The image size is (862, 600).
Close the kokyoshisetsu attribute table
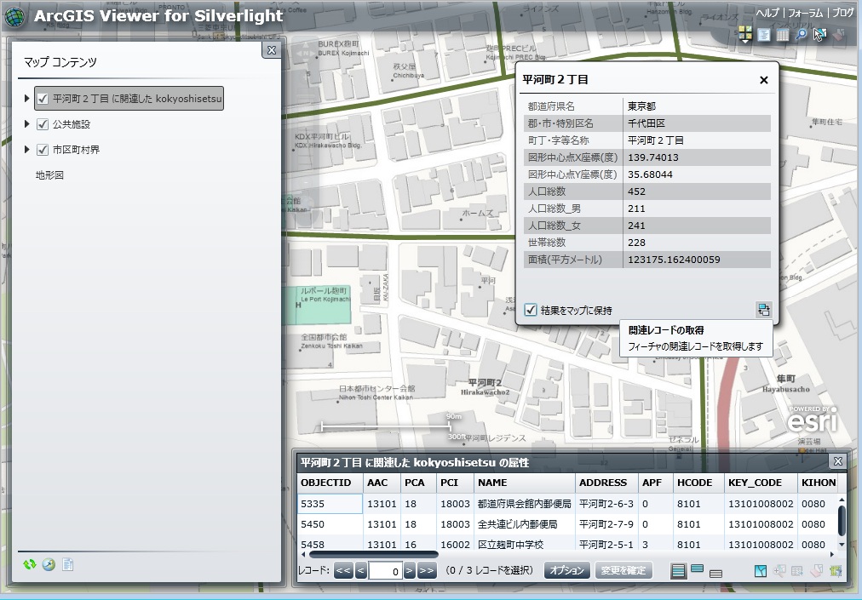click(x=838, y=461)
